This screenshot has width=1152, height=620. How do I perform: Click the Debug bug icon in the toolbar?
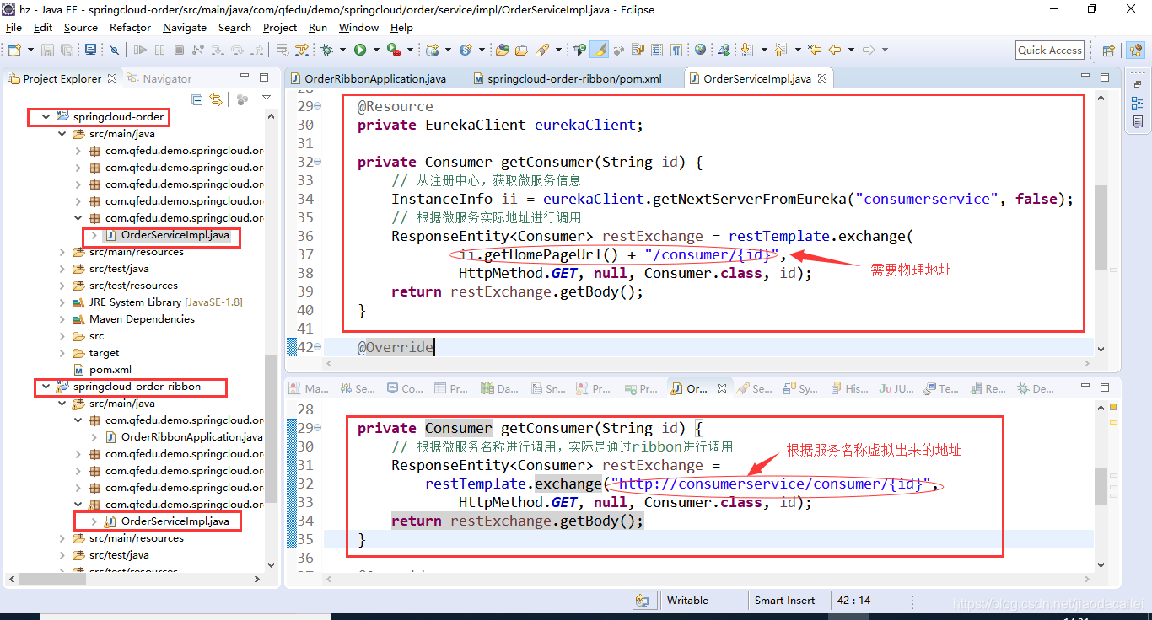[x=326, y=50]
